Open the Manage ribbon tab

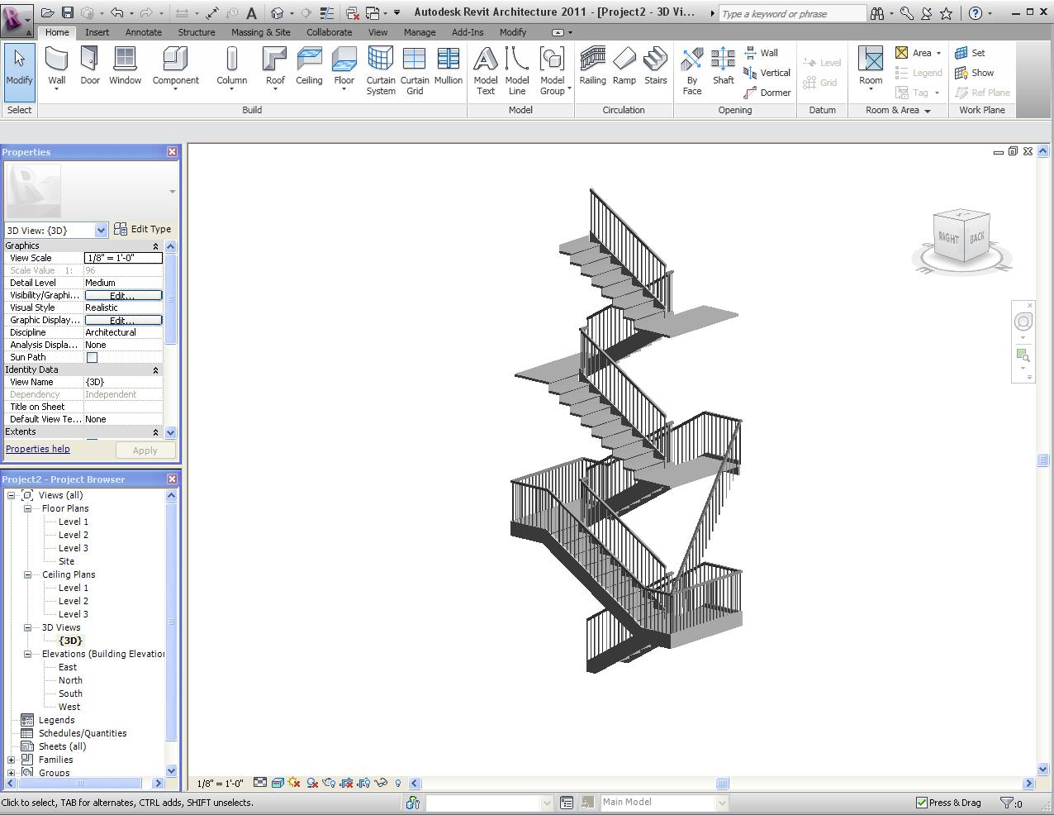(x=420, y=32)
